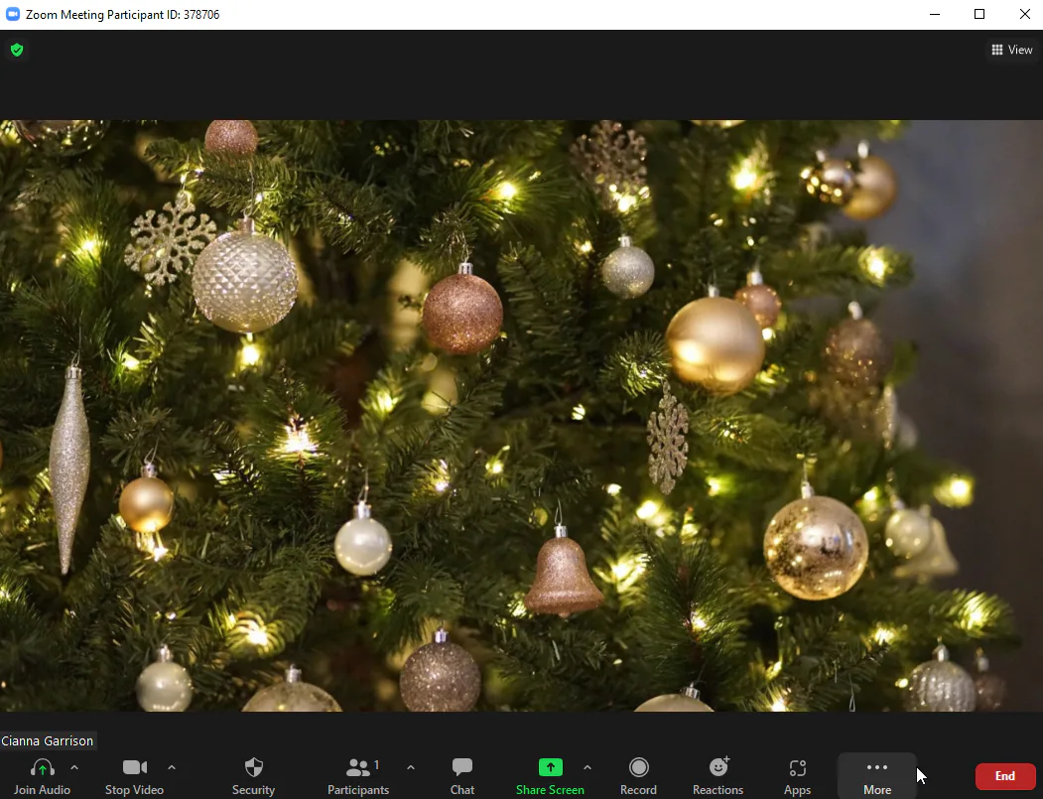Close the Zoom Meeting window
Viewport: 1043px width, 799px height.
coord(1024,14)
